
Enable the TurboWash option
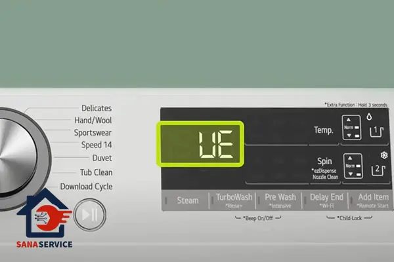tap(234, 198)
